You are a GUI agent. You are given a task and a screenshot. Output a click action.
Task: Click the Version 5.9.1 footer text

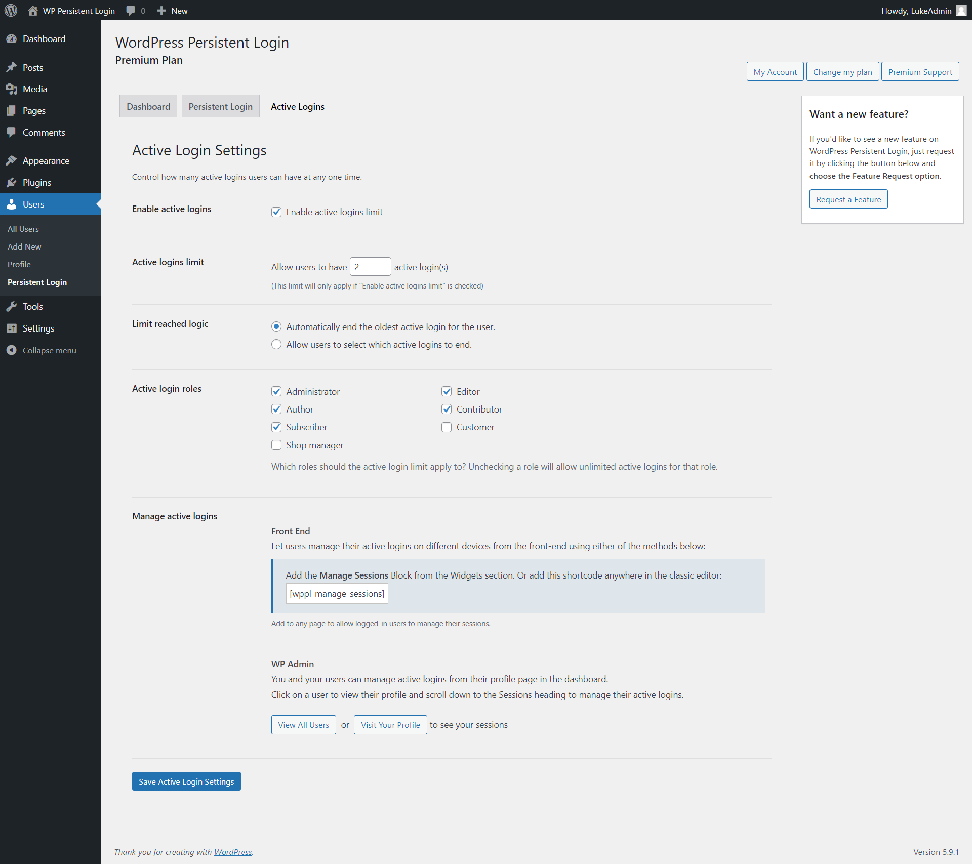[x=936, y=852]
